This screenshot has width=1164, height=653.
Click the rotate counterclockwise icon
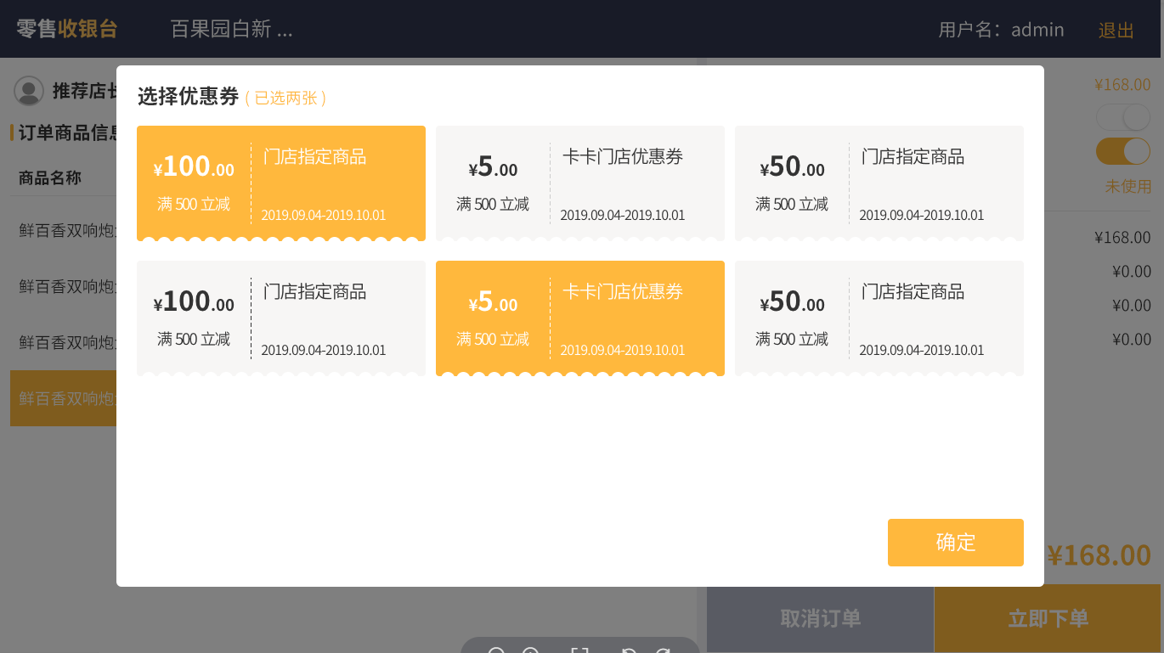628,651
